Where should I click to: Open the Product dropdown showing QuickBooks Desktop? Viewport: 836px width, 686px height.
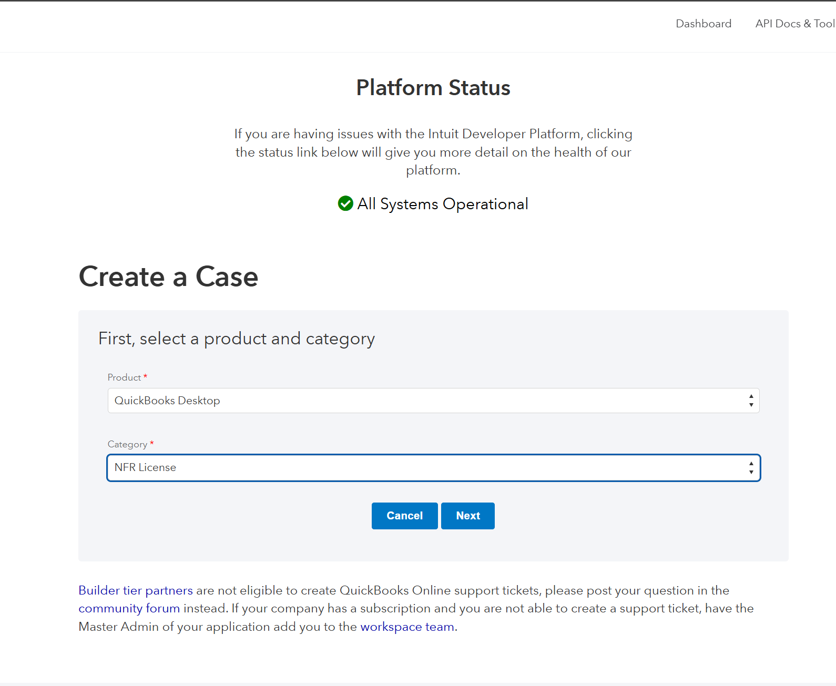434,401
